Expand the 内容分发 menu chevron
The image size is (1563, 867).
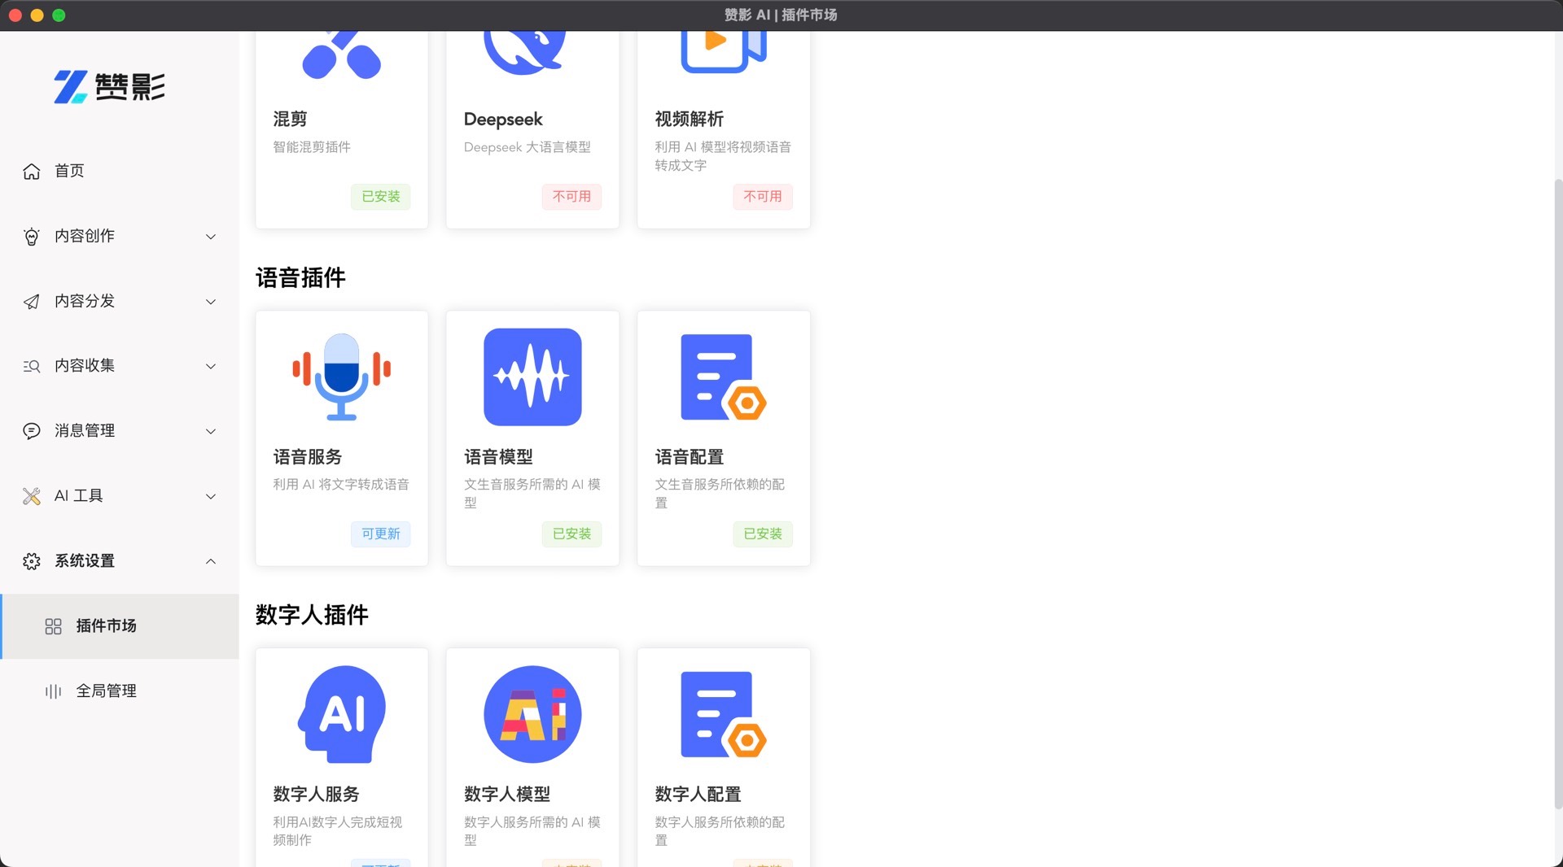coord(211,302)
